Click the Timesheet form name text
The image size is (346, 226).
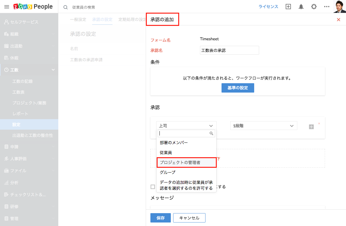[x=209, y=39]
